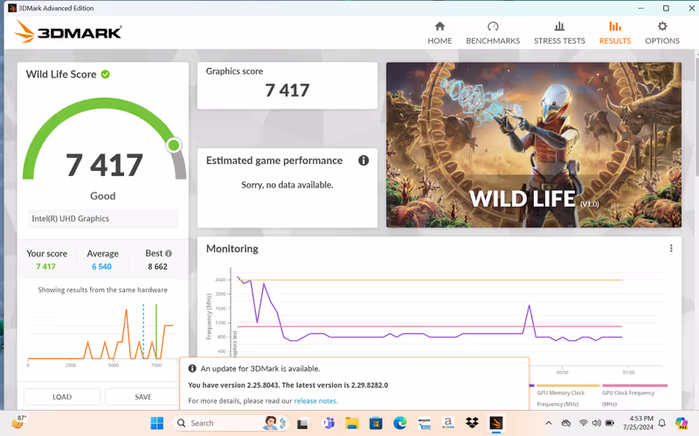
Task: Open the Monitoring three-dot menu
Action: [x=671, y=249]
